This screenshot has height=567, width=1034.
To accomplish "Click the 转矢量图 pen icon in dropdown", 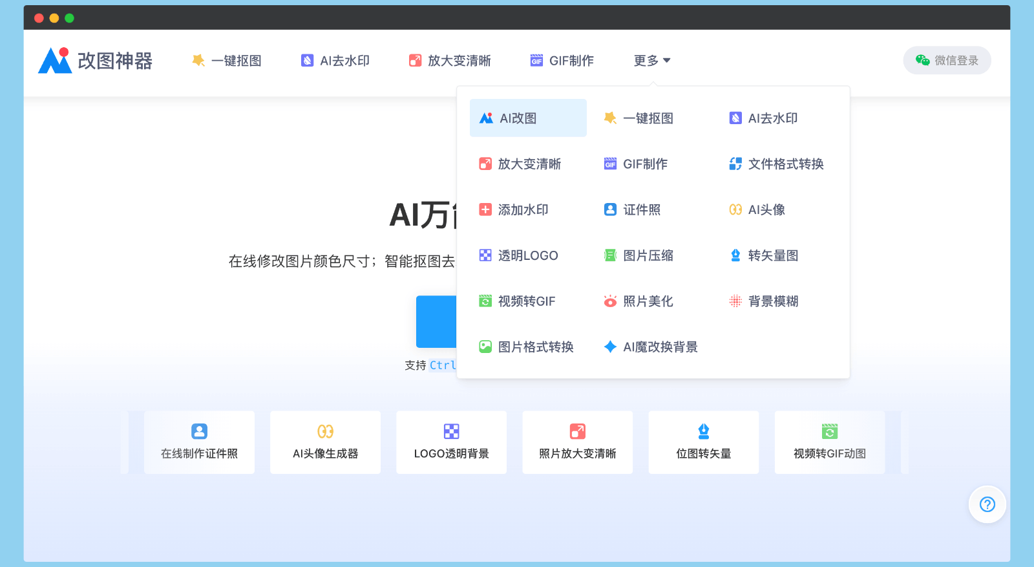I will (x=735, y=255).
